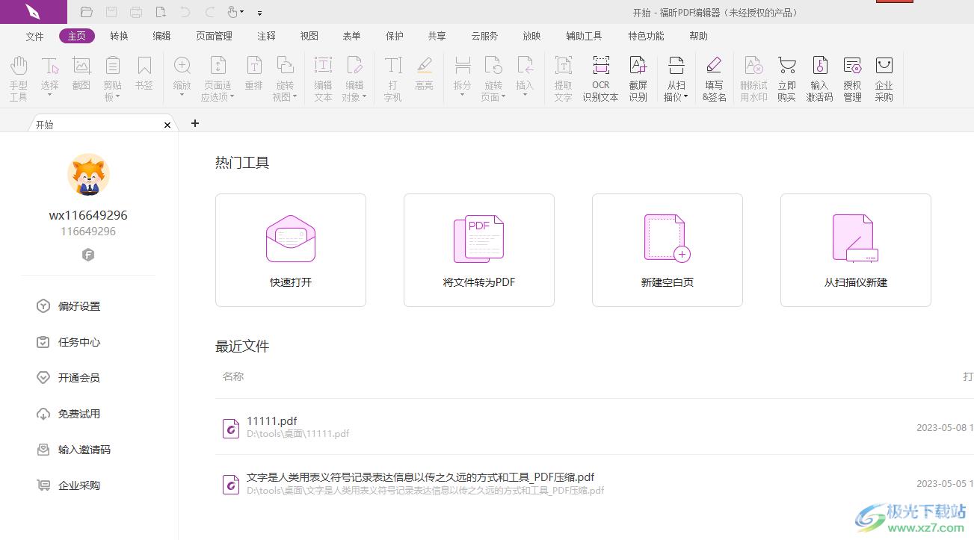
Task: Open recent file 11111.pdf
Action: pos(594,427)
